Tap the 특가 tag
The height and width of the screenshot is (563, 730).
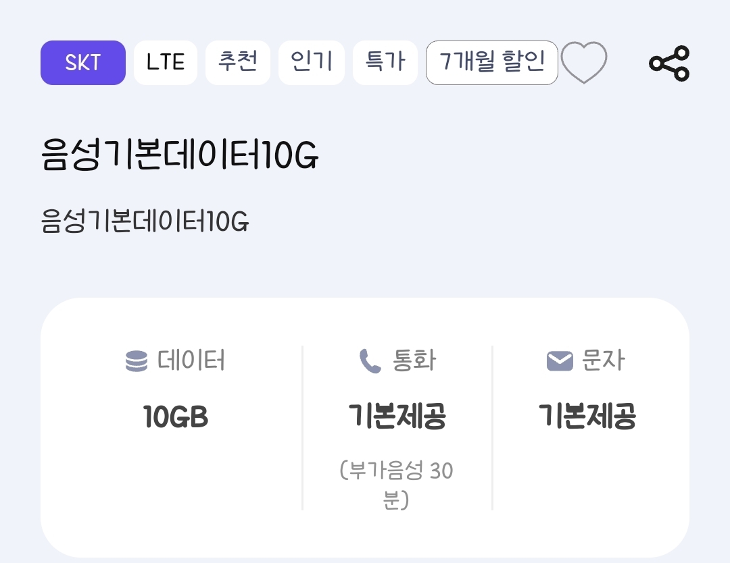385,63
